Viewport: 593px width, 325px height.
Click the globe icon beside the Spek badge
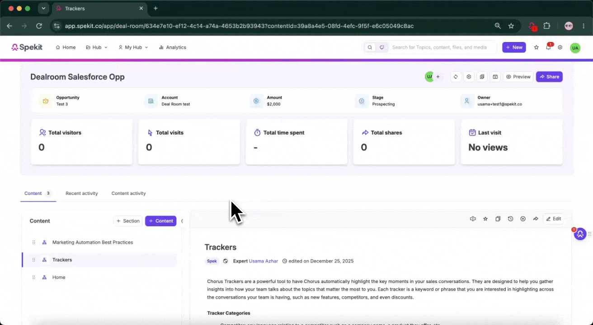pos(226,261)
